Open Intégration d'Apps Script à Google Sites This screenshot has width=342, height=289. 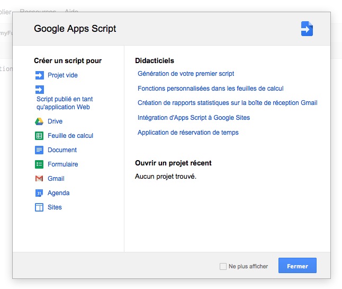(194, 118)
